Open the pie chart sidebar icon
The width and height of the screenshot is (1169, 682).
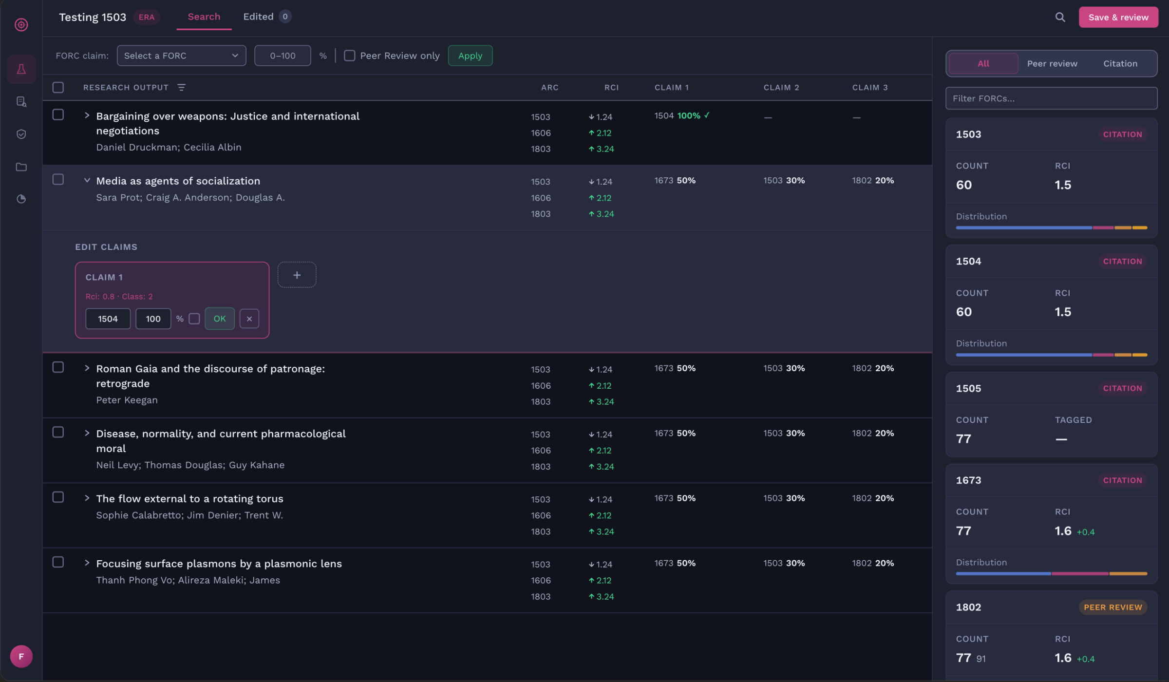pyautogui.click(x=21, y=199)
